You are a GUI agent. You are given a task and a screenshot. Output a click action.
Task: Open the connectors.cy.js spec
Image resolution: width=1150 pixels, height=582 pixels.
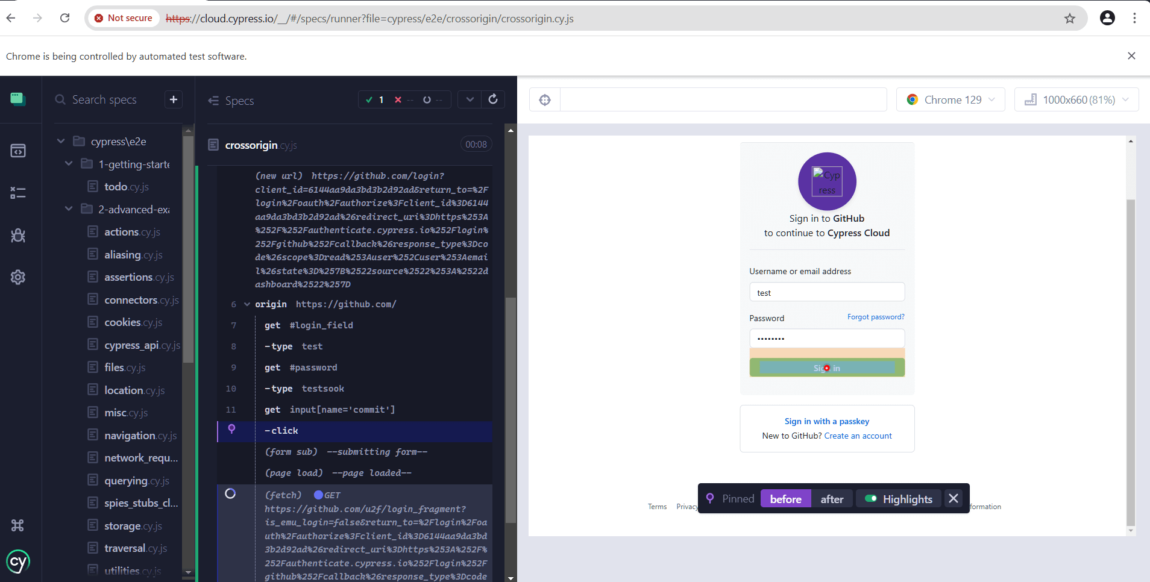point(141,300)
